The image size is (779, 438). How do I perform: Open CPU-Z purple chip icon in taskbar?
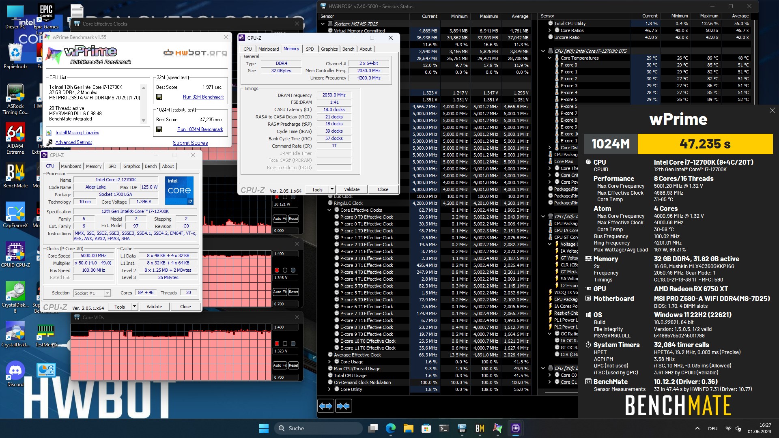515,428
